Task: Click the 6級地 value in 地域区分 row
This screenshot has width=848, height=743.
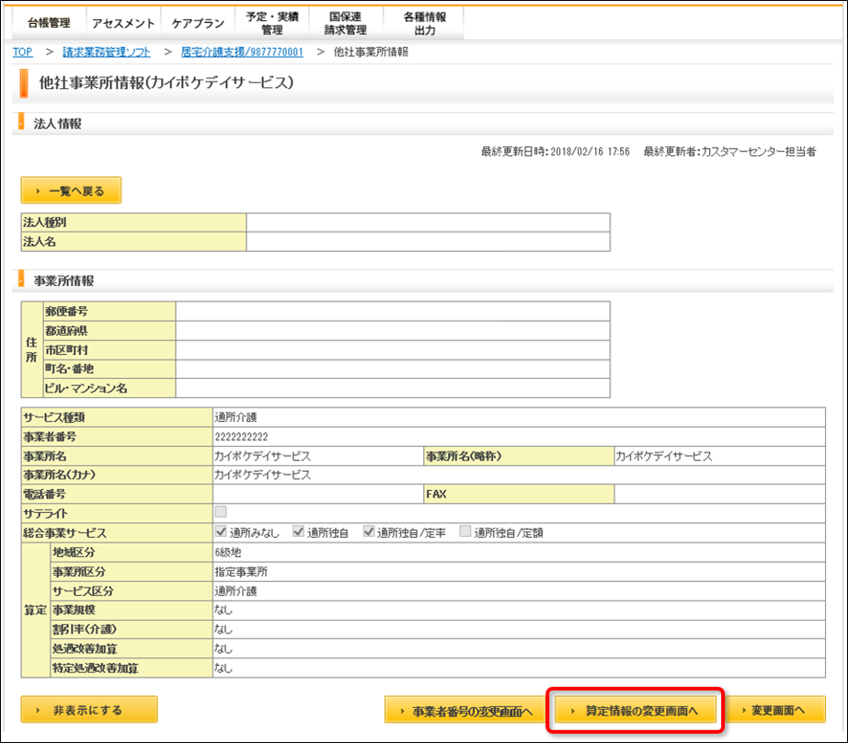Action: [x=228, y=552]
